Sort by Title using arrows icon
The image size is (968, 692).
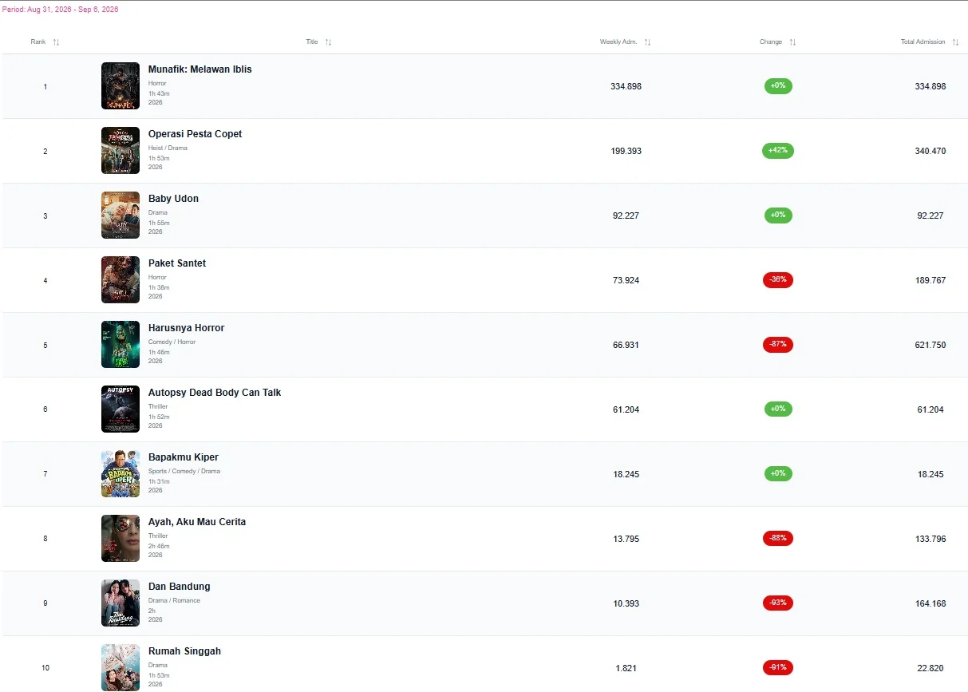coord(328,42)
